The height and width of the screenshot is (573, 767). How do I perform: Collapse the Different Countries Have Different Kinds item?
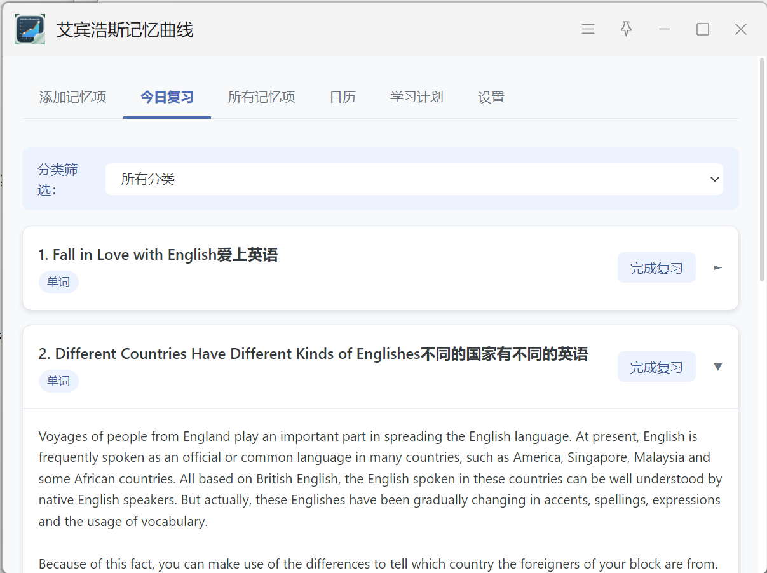718,367
